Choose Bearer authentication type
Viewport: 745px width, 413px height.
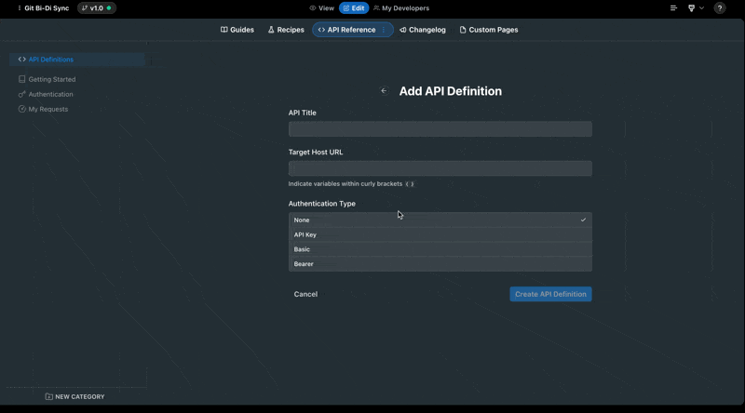pyautogui.click(x=440, y=264)
